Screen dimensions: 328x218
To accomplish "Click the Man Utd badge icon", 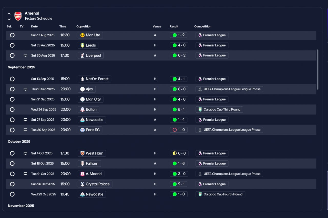I will [x=82, y=35].
